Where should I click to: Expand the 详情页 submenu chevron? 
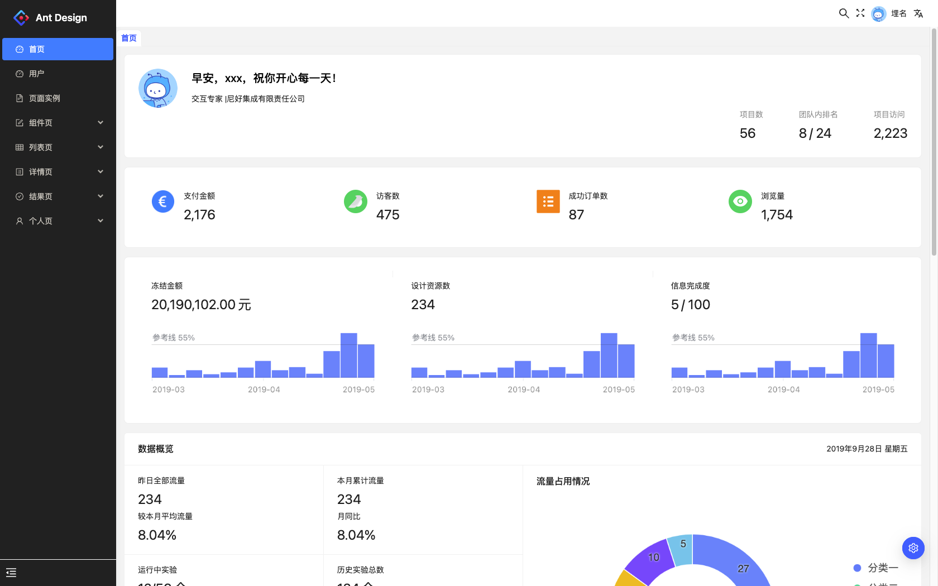pyautogui.click(x=100, y=172)
